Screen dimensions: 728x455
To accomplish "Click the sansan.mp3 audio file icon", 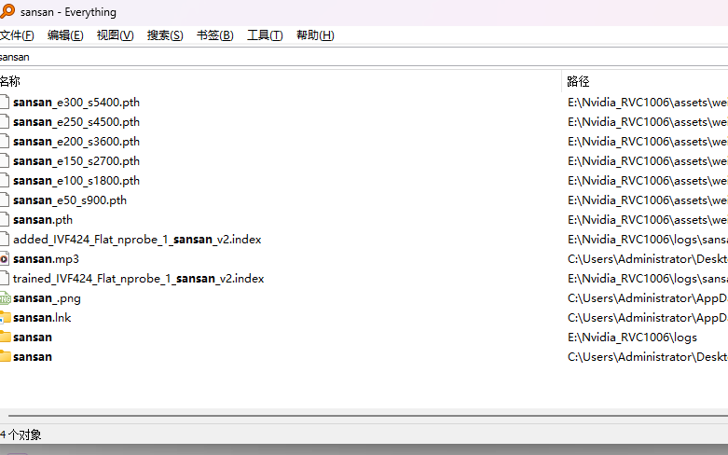I will click(5, 259).
